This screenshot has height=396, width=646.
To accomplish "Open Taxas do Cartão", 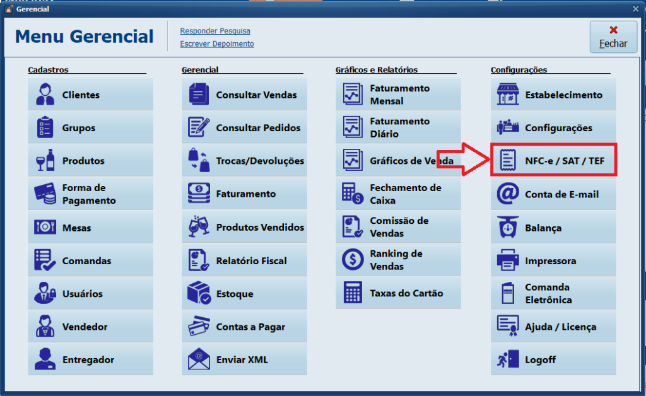I will [x=398, y=292].
